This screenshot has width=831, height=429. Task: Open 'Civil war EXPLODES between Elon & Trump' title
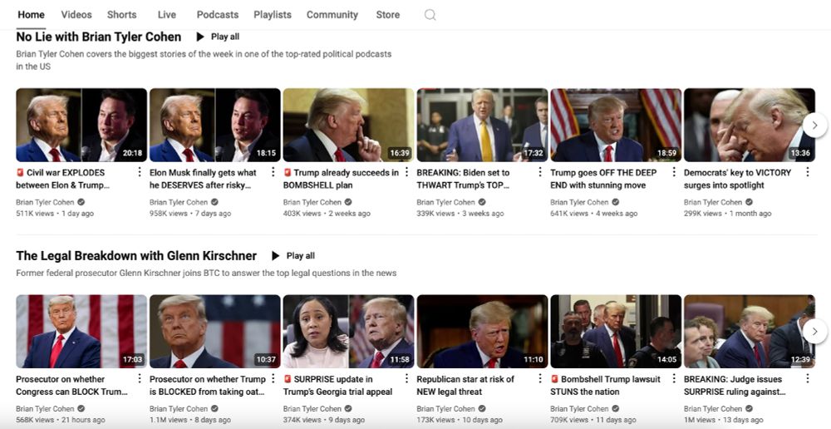coord(64,179)
